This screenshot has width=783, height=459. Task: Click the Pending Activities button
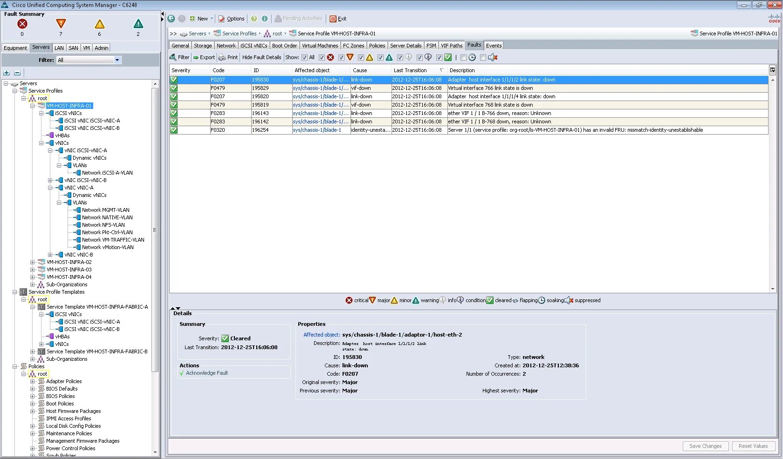[x=298, y=19]
